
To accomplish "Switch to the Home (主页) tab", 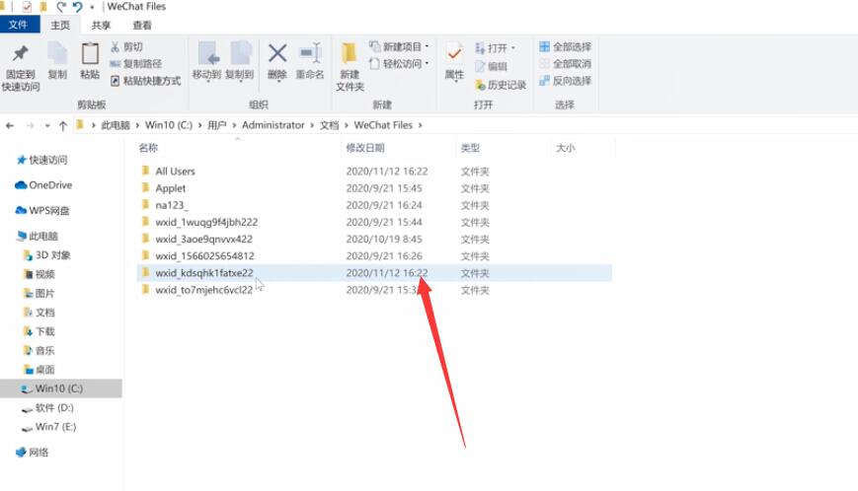I will click(60, 25).
